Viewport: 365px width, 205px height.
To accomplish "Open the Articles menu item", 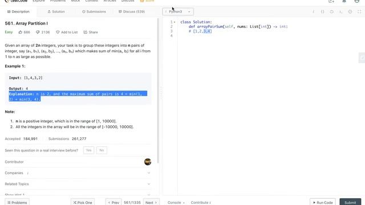I will pos(109,1).
